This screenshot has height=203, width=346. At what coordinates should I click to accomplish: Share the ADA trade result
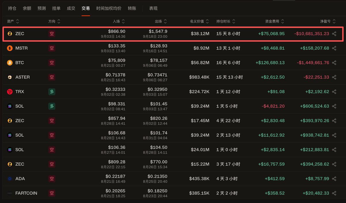coord(334,179)
